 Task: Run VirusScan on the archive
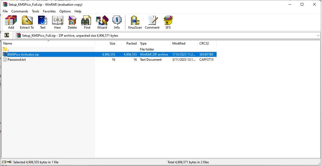(135, 22)
